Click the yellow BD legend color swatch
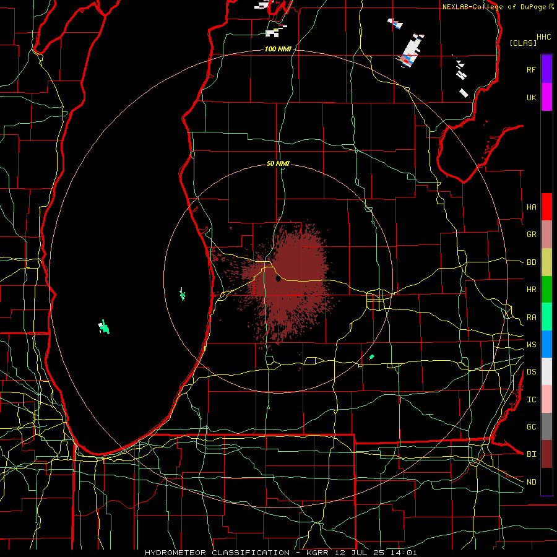 [546, 262]
